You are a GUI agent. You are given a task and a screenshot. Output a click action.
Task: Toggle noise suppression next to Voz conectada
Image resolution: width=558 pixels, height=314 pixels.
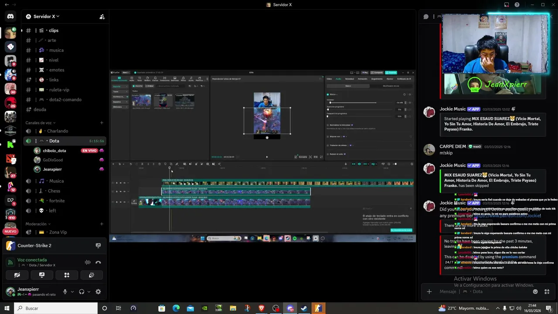tap(88, 262)
